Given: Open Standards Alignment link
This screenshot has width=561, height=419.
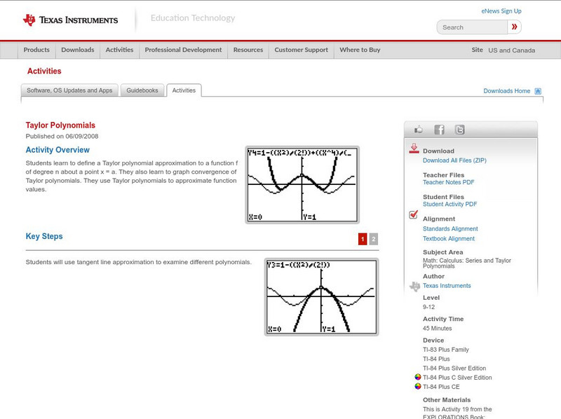Looking at the screenshot, I should 450,229.
